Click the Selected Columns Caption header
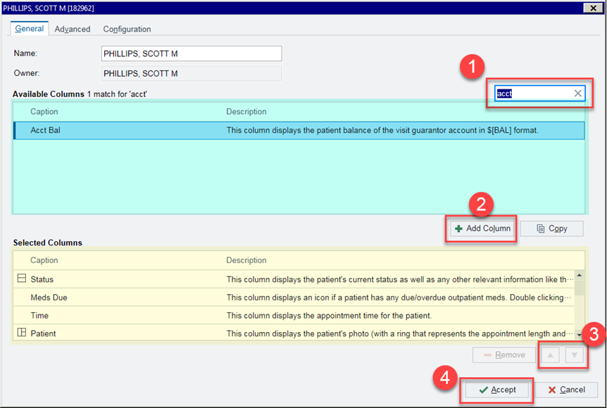 click(x=44, y=260)
